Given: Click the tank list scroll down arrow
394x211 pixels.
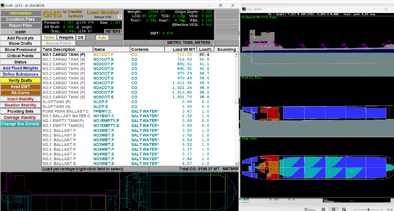Looking at the screenshot, I should 236,164.
